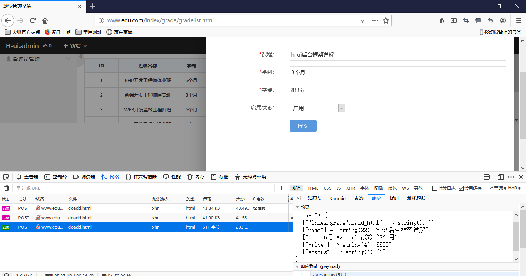Collapse the 预览 disclosure triangle

click(x=297, y=207)
